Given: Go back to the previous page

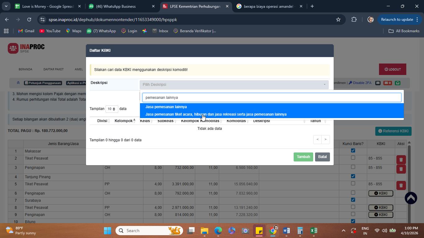Looking at the screenshot, I should point(7,20).
